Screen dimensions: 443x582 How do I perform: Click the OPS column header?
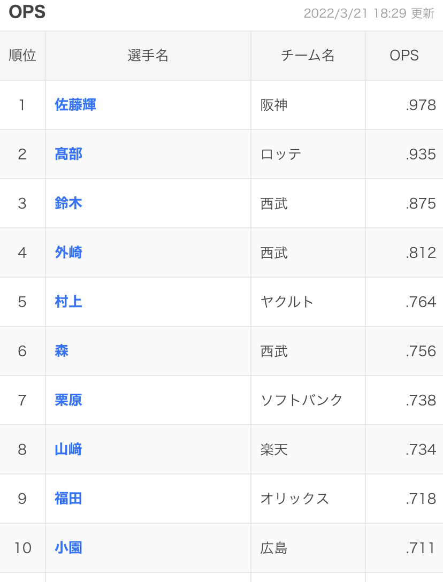tap(404, 56)
